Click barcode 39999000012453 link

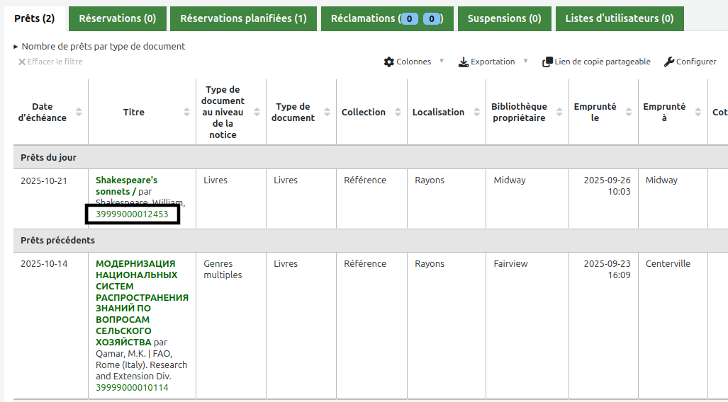point(132,214)
